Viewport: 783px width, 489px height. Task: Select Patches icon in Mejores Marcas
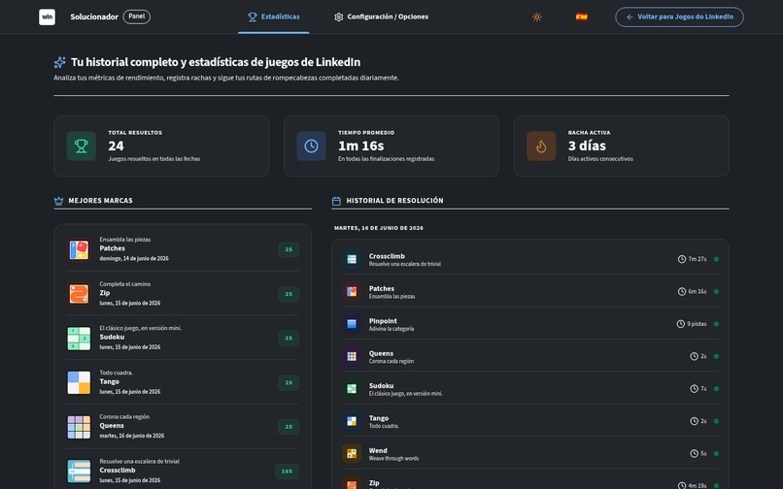click(x=79, y=249)
